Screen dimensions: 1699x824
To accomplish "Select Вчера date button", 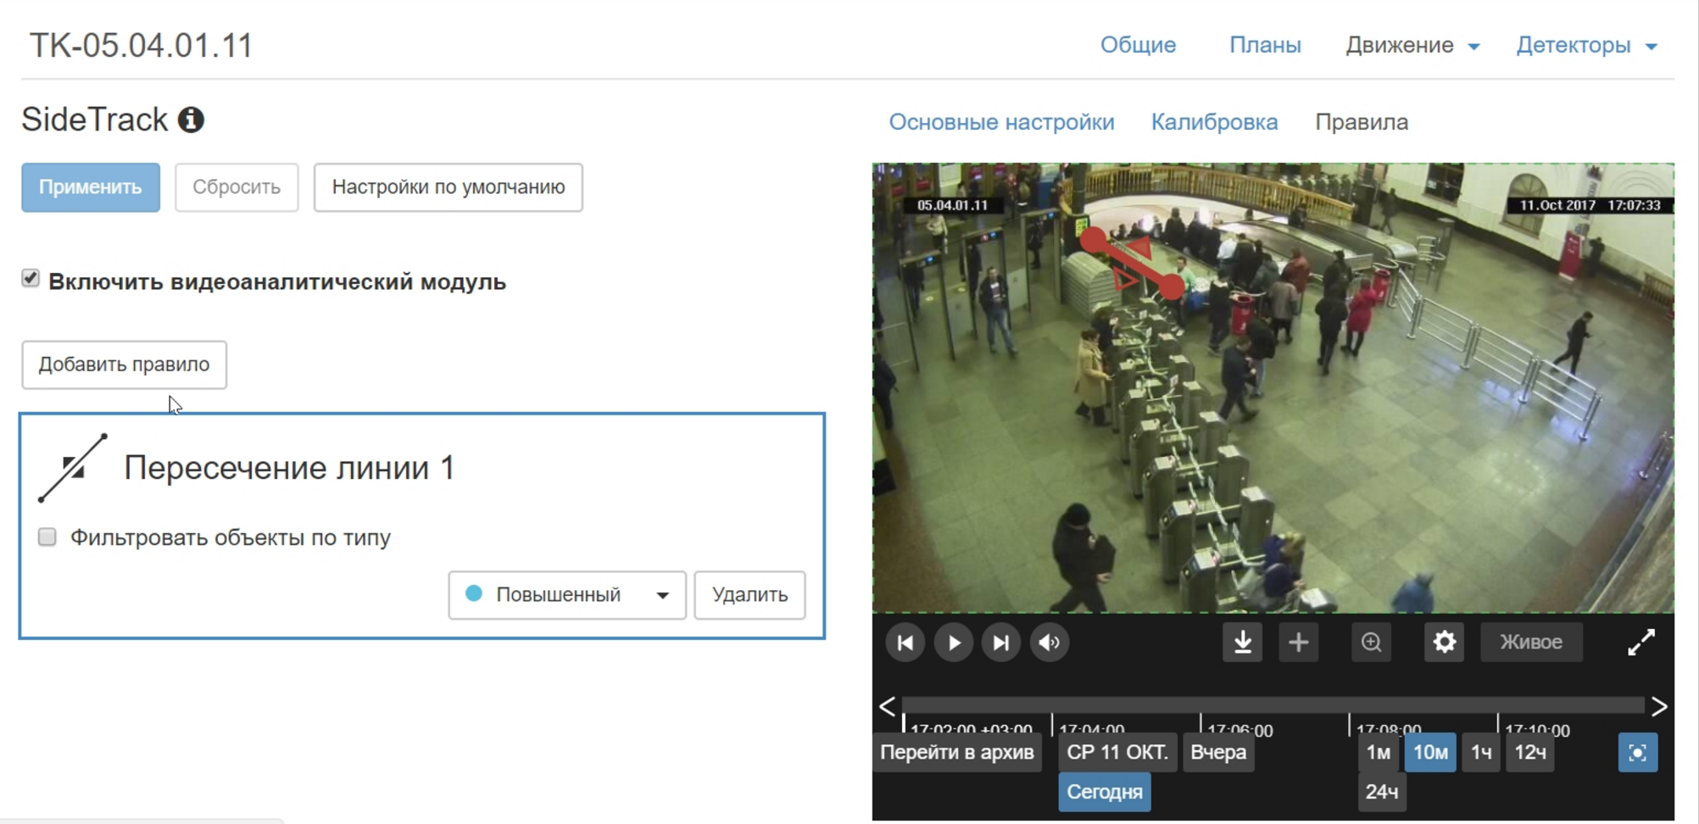I will (1218, 753).
